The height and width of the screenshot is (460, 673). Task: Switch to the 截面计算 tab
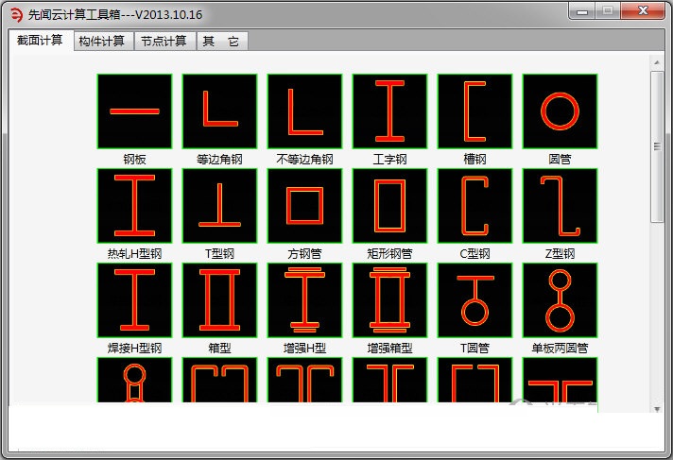pyautogui.click(x=40, y=41)
